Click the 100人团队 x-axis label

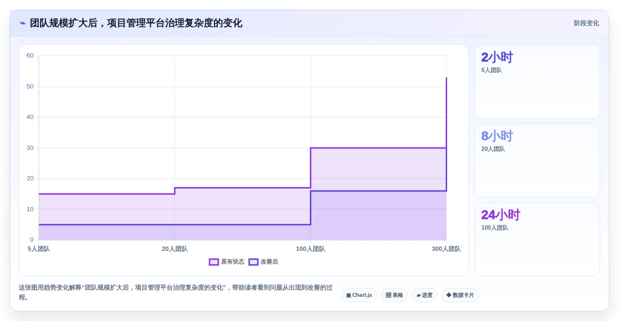(310, 249)
